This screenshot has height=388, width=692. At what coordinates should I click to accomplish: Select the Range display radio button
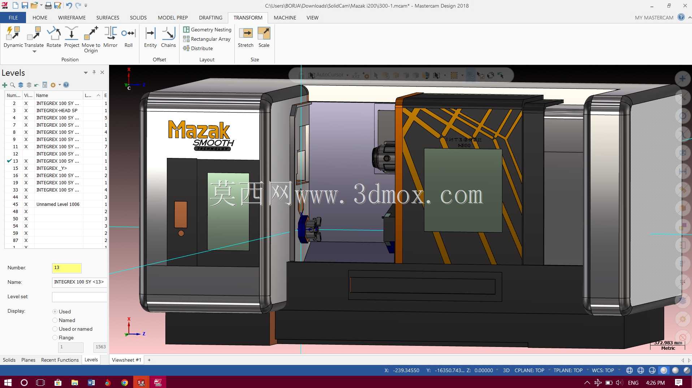point(55,338)
